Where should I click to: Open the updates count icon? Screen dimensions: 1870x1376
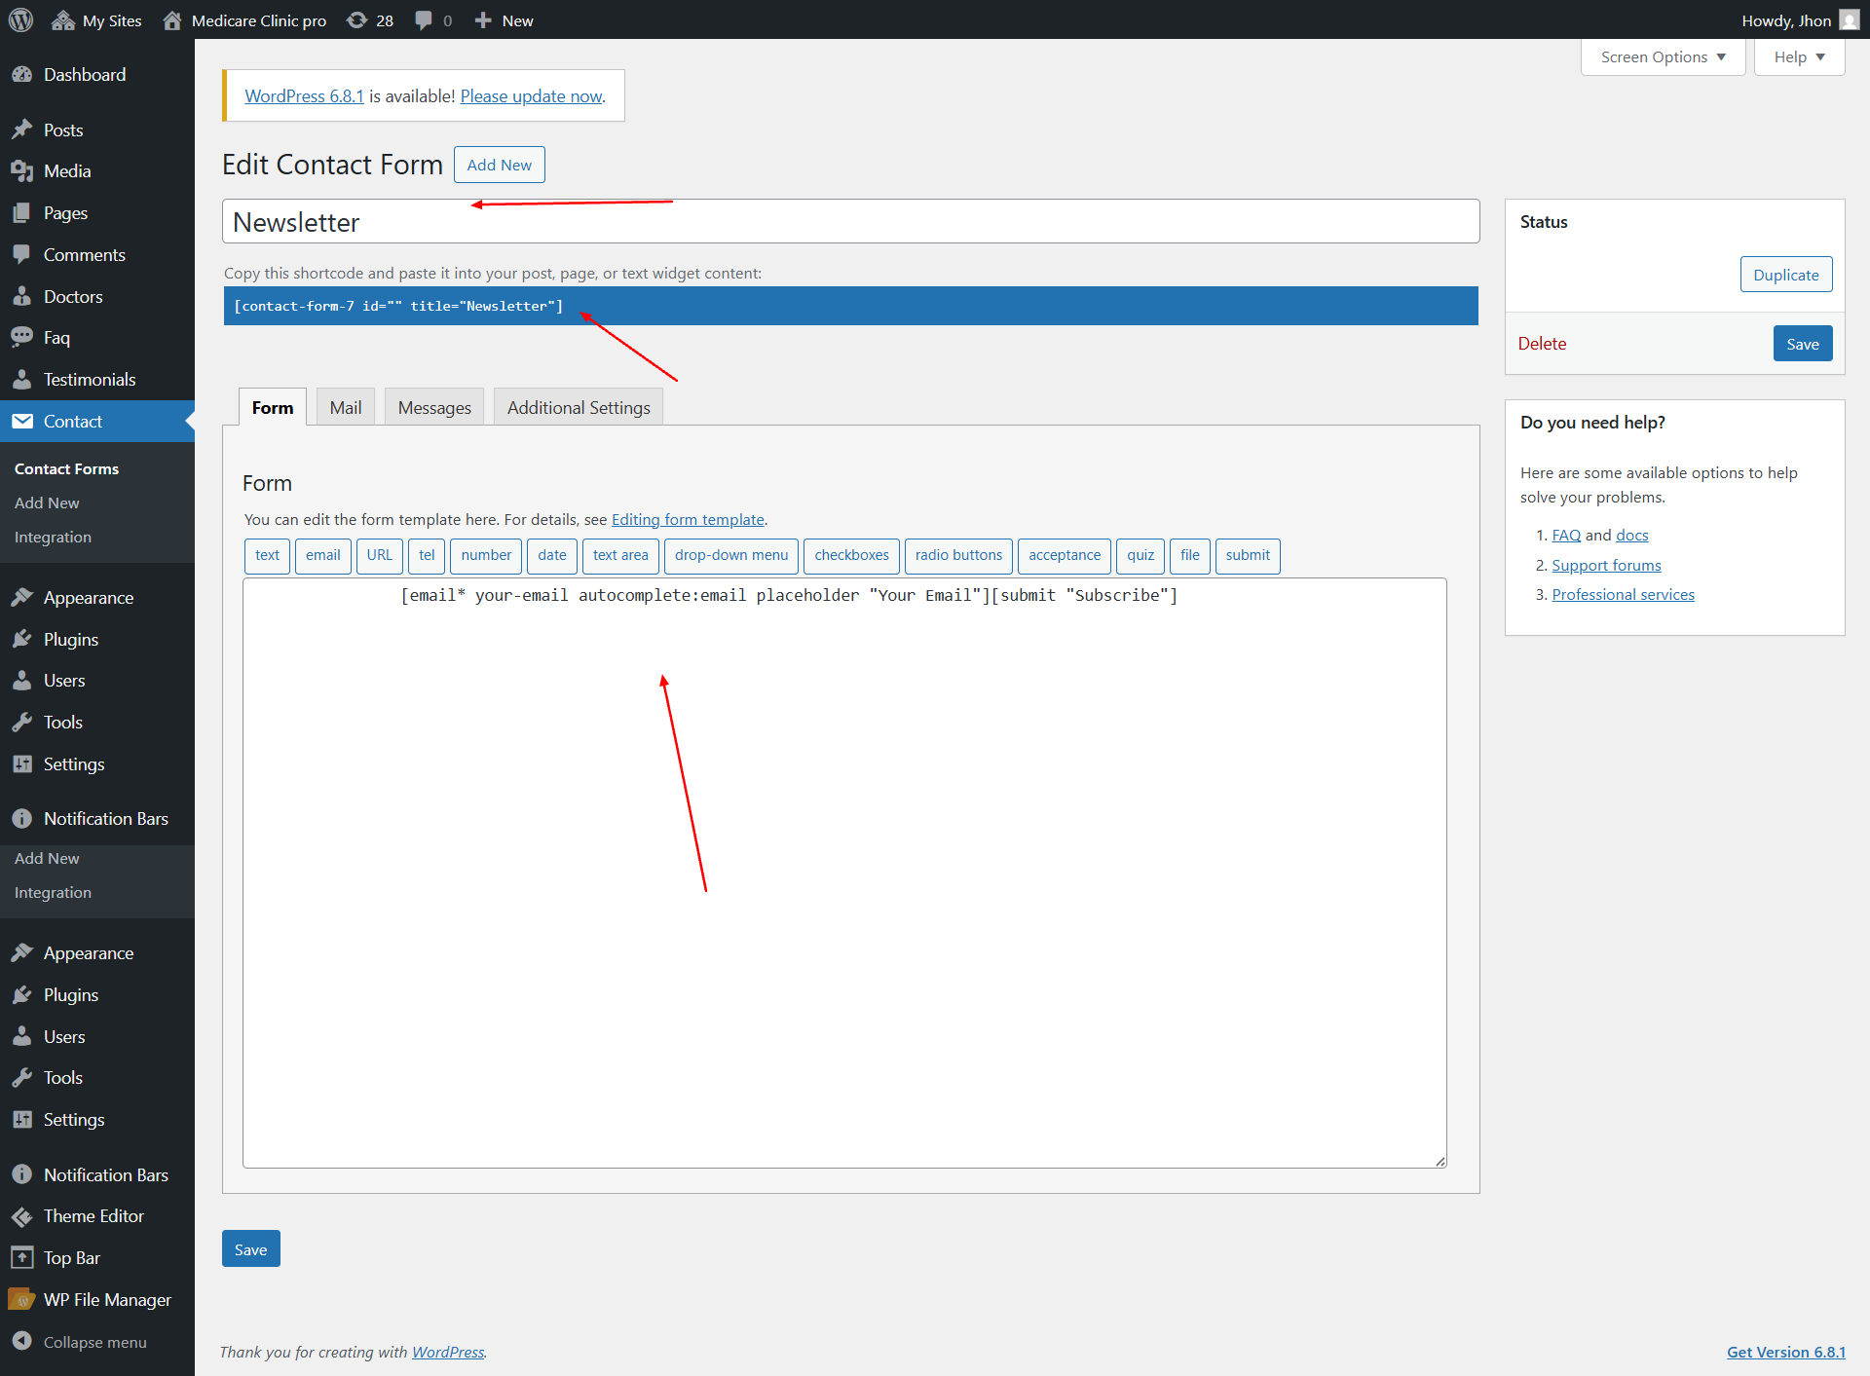point(357,20)
